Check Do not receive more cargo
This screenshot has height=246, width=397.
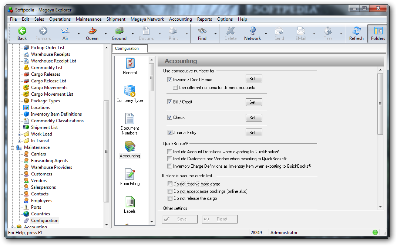tap(170, 184)
